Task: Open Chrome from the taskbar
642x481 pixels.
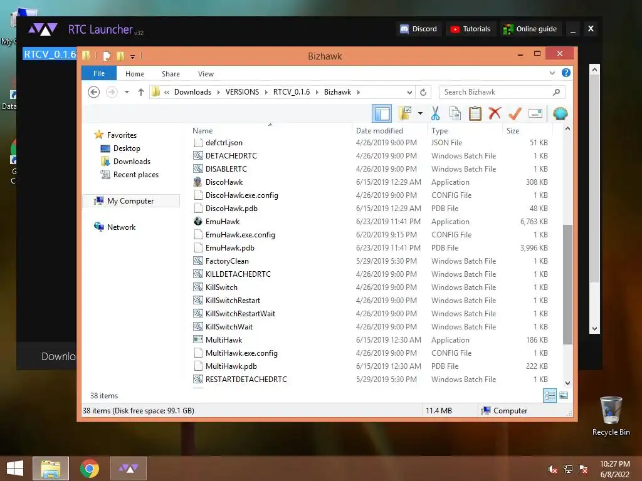Action: 89,468
